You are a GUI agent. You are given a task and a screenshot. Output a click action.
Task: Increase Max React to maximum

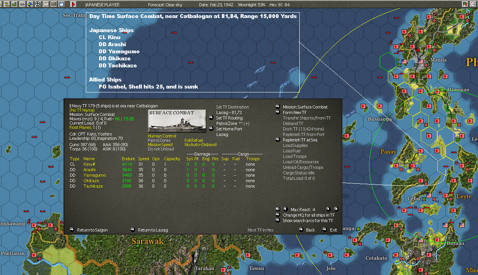(336, 209)
